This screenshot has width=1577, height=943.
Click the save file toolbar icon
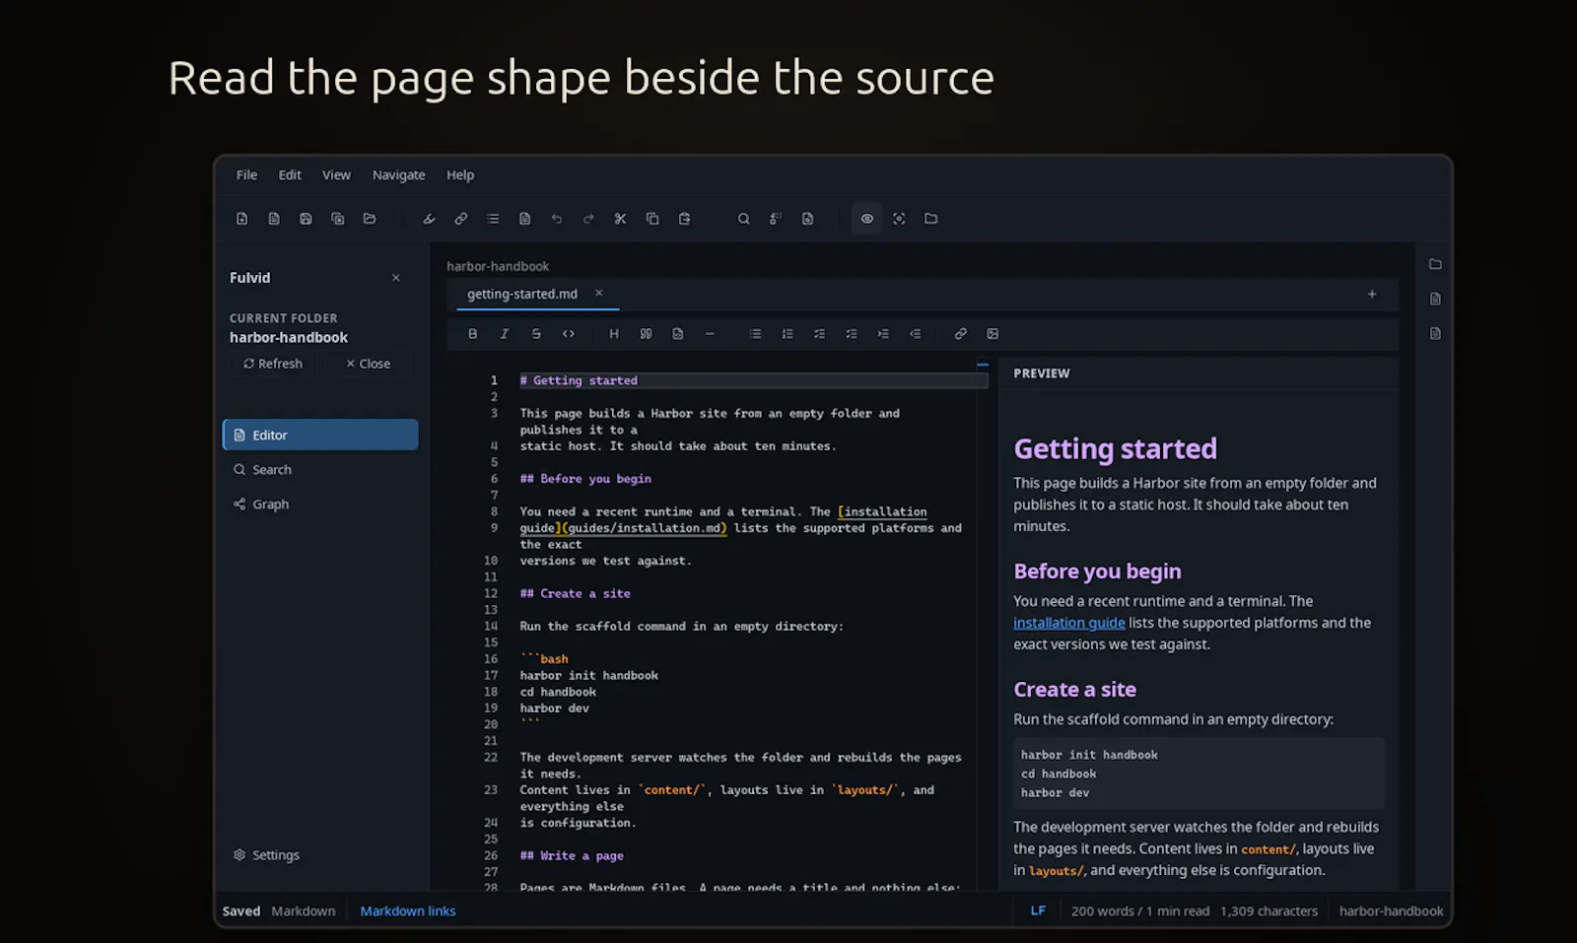pyautogui.click(x=306, y=219)
